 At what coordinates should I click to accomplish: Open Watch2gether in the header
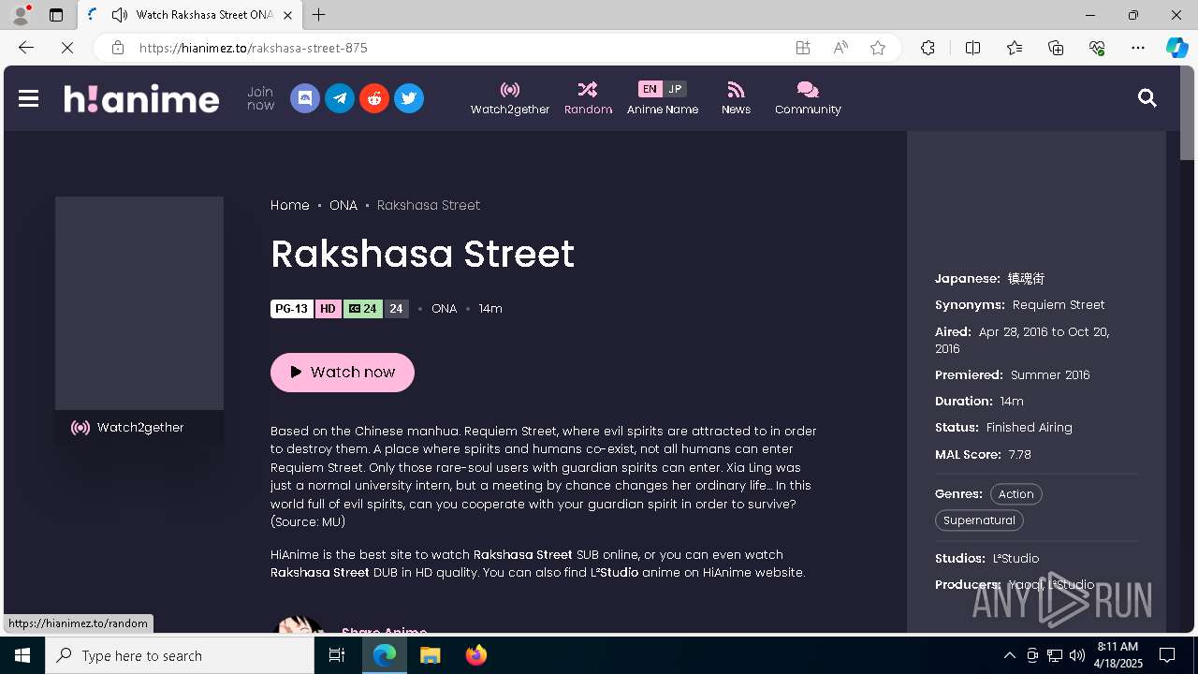coord(510,98)
